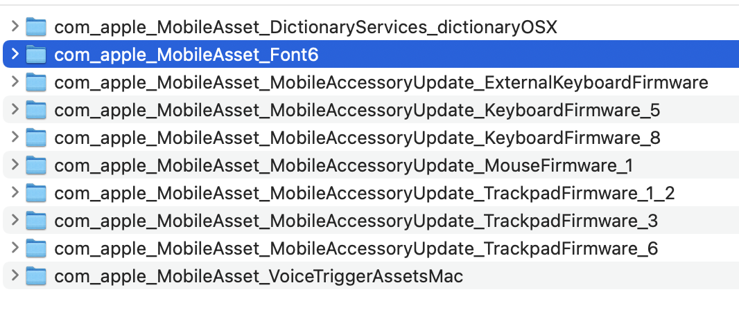Select the com_apple_MobileAsset_Font6 row name

click(186, 55)
